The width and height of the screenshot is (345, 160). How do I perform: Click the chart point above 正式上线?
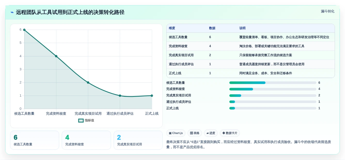(x=152, y=96)
